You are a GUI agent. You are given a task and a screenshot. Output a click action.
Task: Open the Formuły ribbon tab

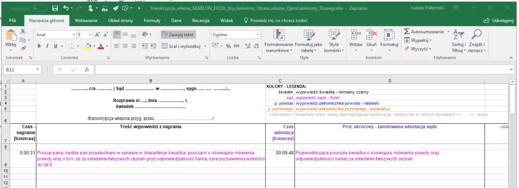click(x=152, y=20)
